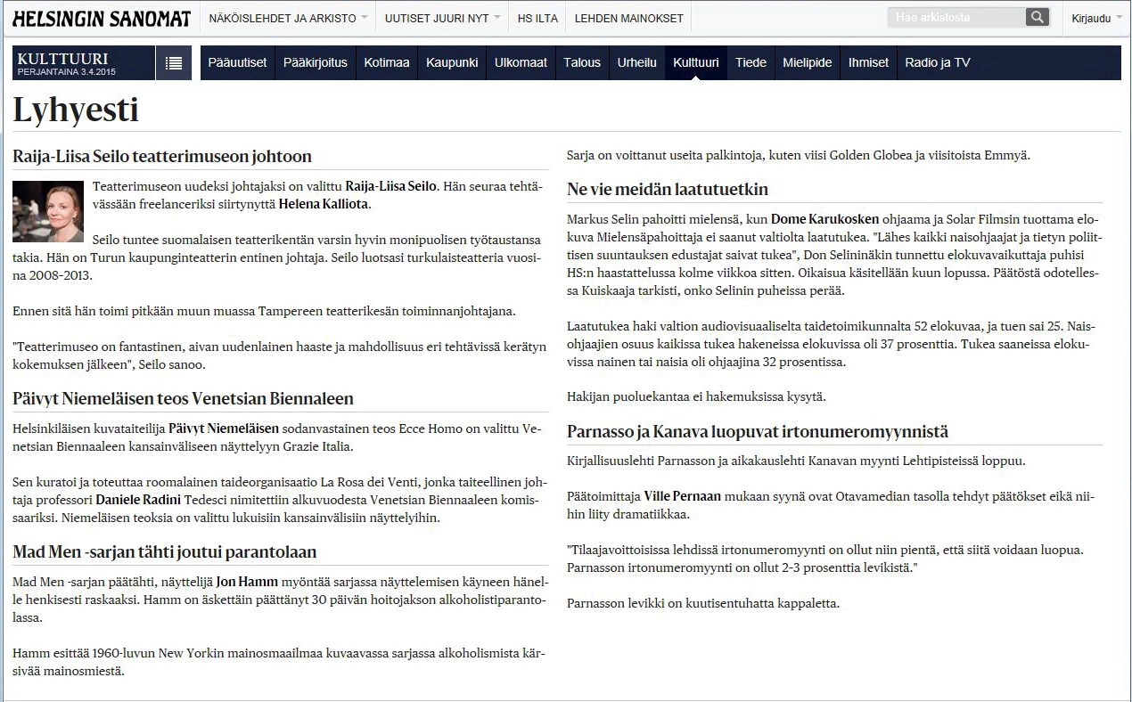Click sentence Parnasson levikki on kuutisentuhatta kappaletta
Viewport: 1132px width, 702px height.
pos(703,603)
